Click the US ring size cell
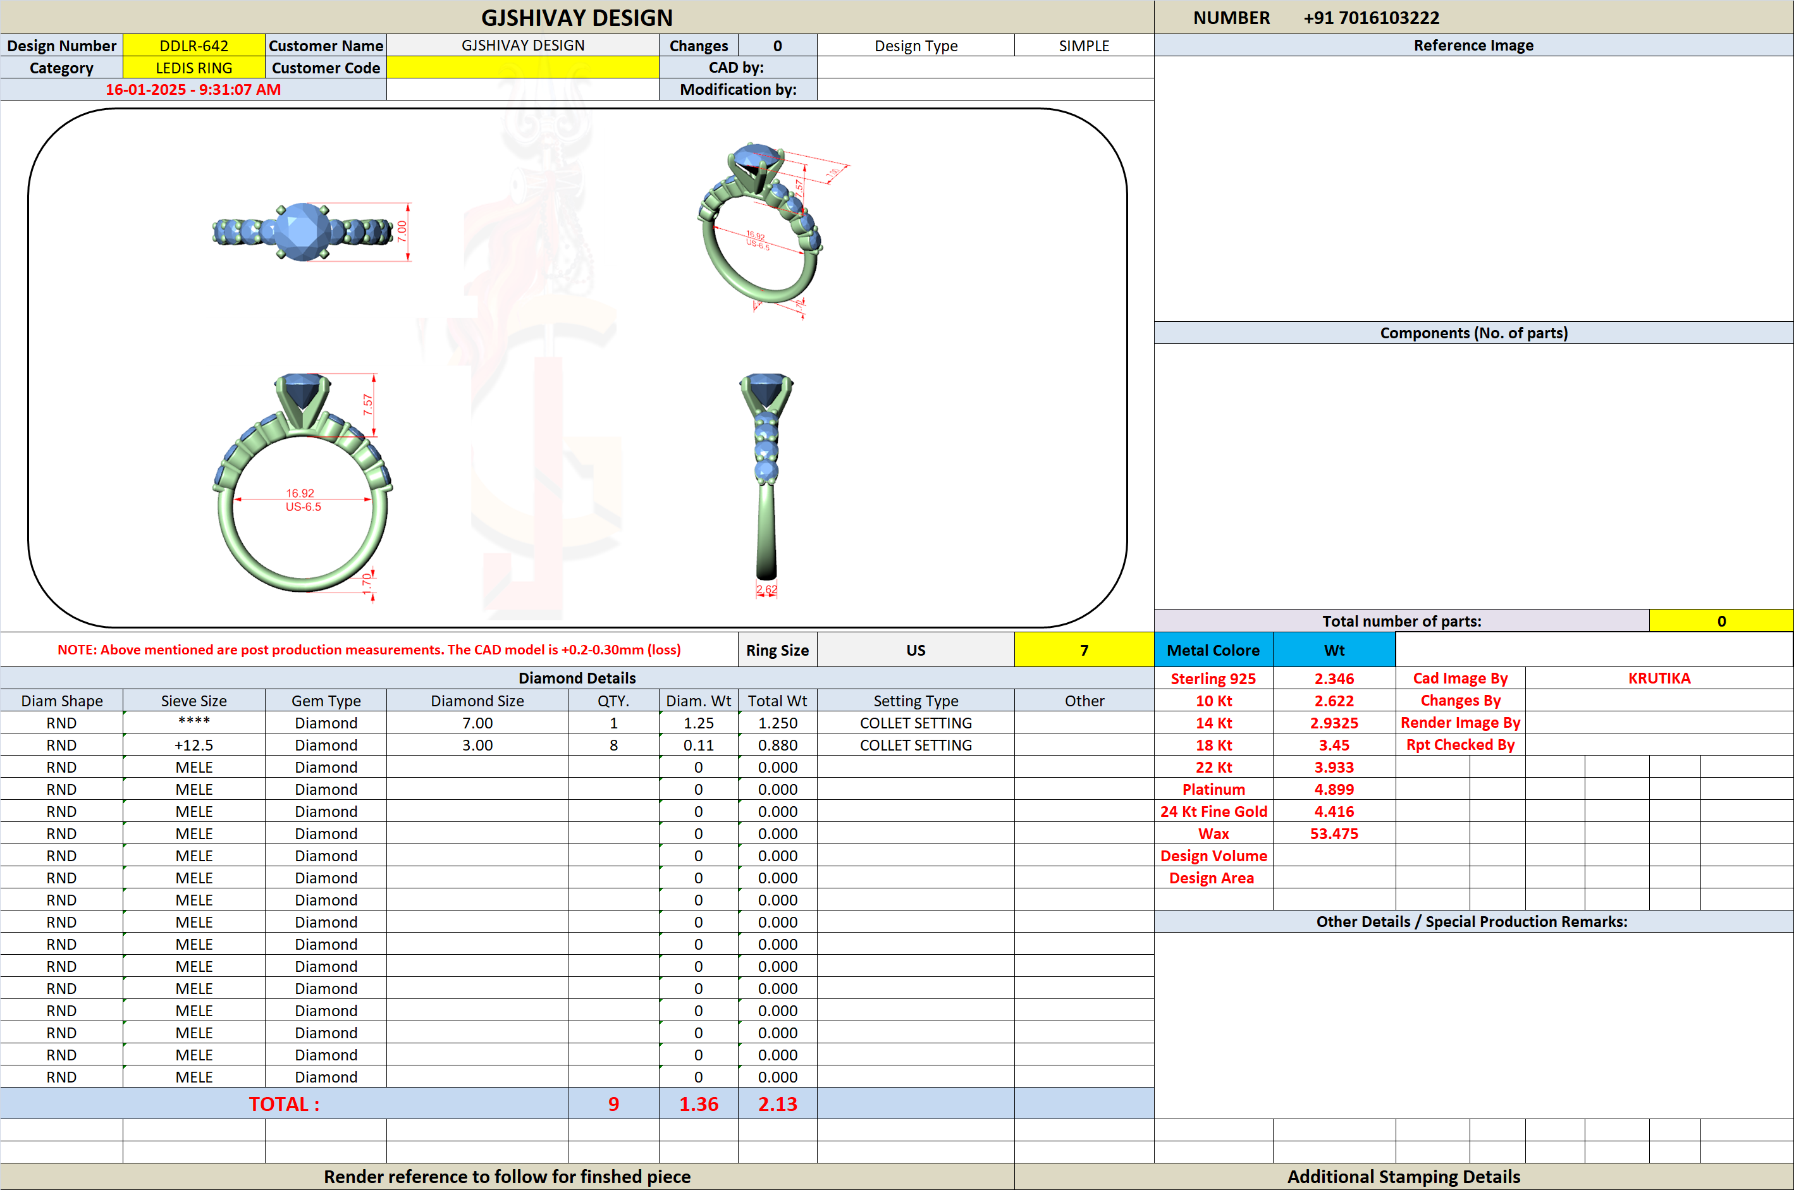The image size is (1794, 1190). [x=915, y=649]
